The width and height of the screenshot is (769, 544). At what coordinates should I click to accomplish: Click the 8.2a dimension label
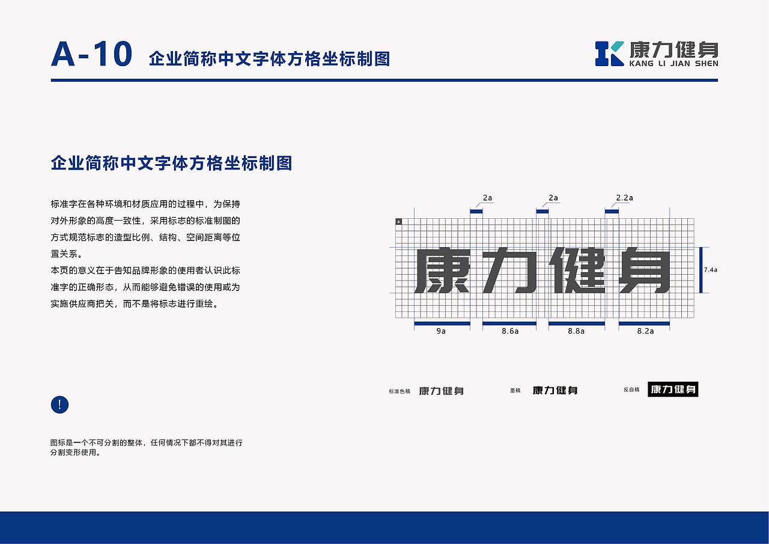pos(645,331)
